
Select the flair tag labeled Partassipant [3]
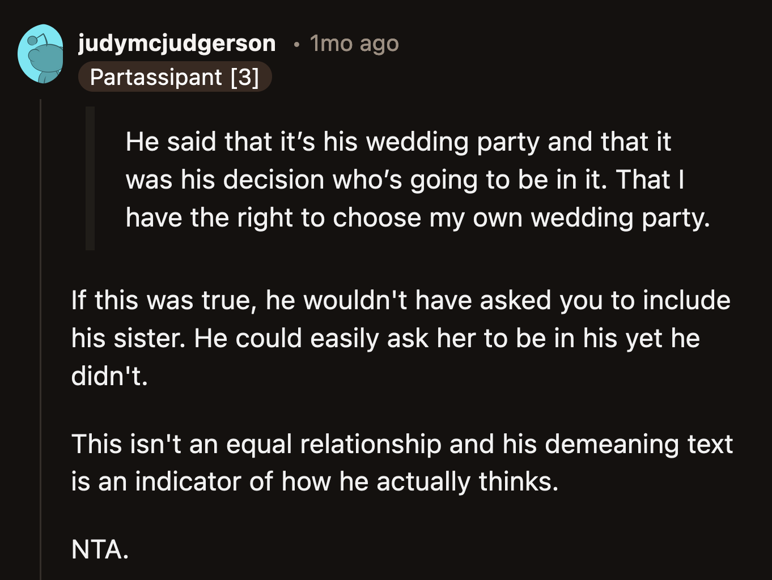coord(175,77)
